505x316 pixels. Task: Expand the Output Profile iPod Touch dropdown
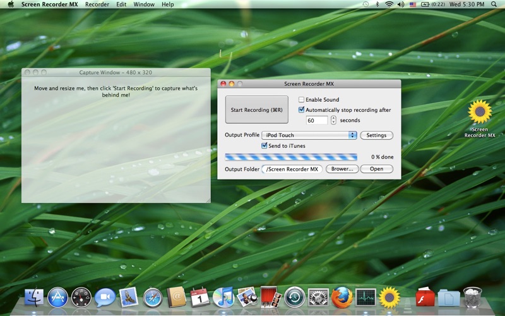(x=310, y=135)
